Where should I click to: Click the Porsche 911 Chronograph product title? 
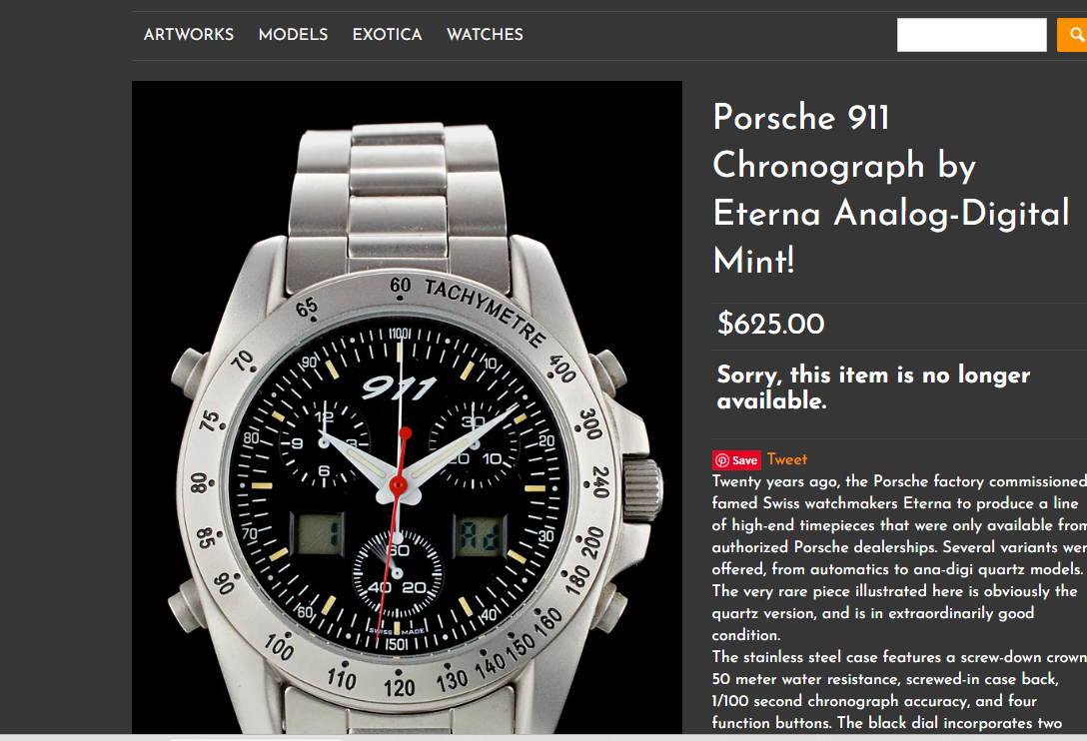coord(891,188)
